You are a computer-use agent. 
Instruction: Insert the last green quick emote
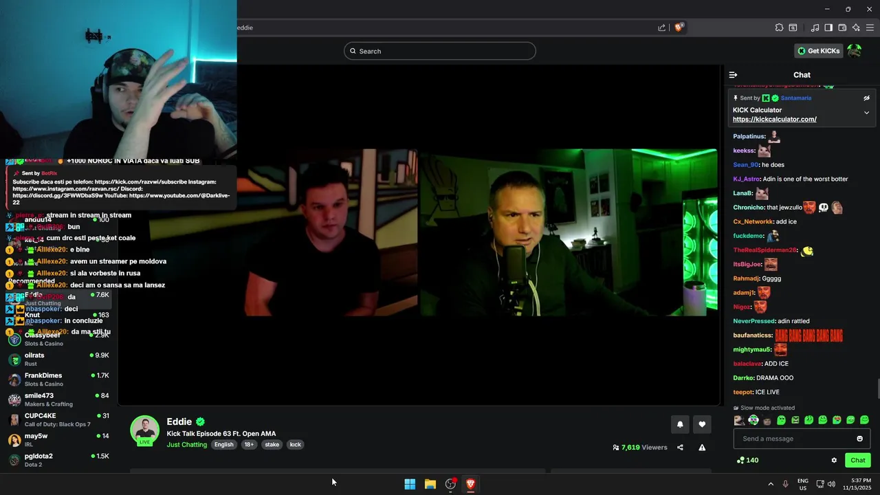[864, 420]
